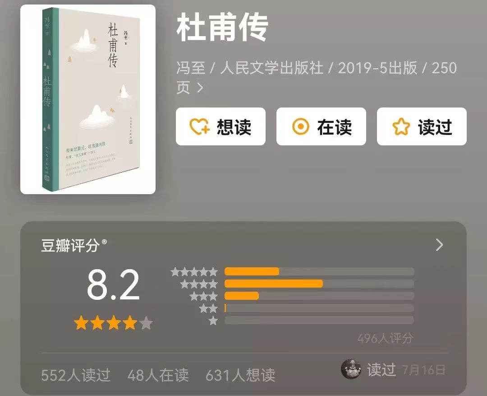Mark book as 读过
Screen dimensions: 487x396
click(x=422, y=126)
